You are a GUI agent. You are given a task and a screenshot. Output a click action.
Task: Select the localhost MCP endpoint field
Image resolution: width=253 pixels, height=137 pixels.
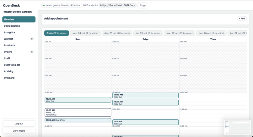[117, 5]
